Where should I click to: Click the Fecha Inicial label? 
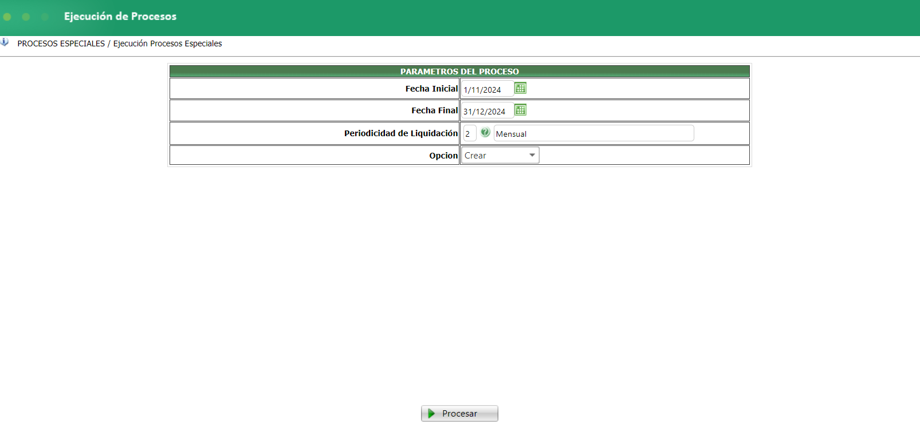click(x=432, y=89)
